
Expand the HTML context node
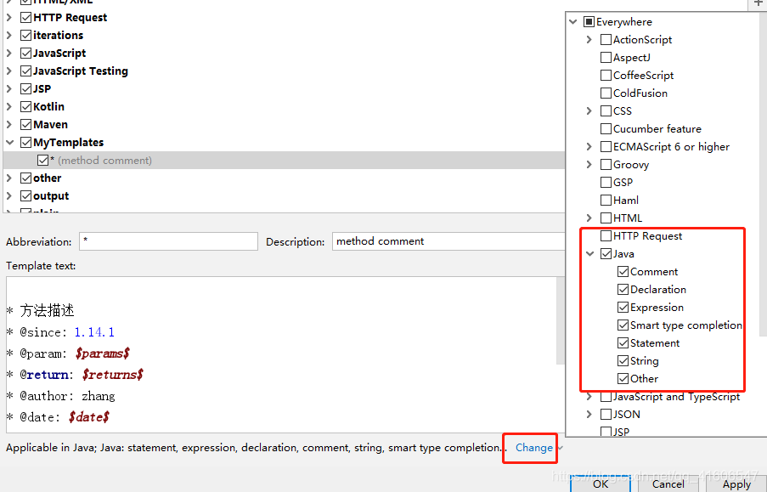[x=589, y=218]
